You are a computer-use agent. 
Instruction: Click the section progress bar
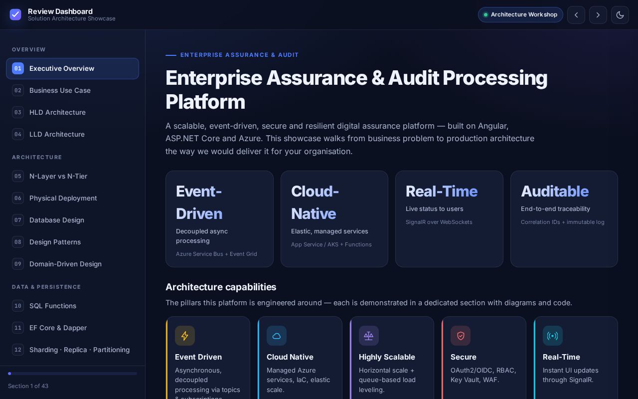(x=72, y=374)
